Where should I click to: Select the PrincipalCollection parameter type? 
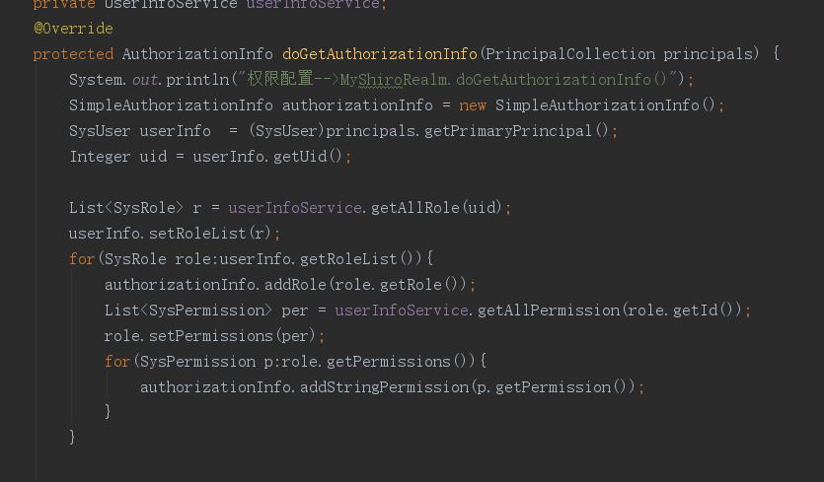tap(569, 53)
